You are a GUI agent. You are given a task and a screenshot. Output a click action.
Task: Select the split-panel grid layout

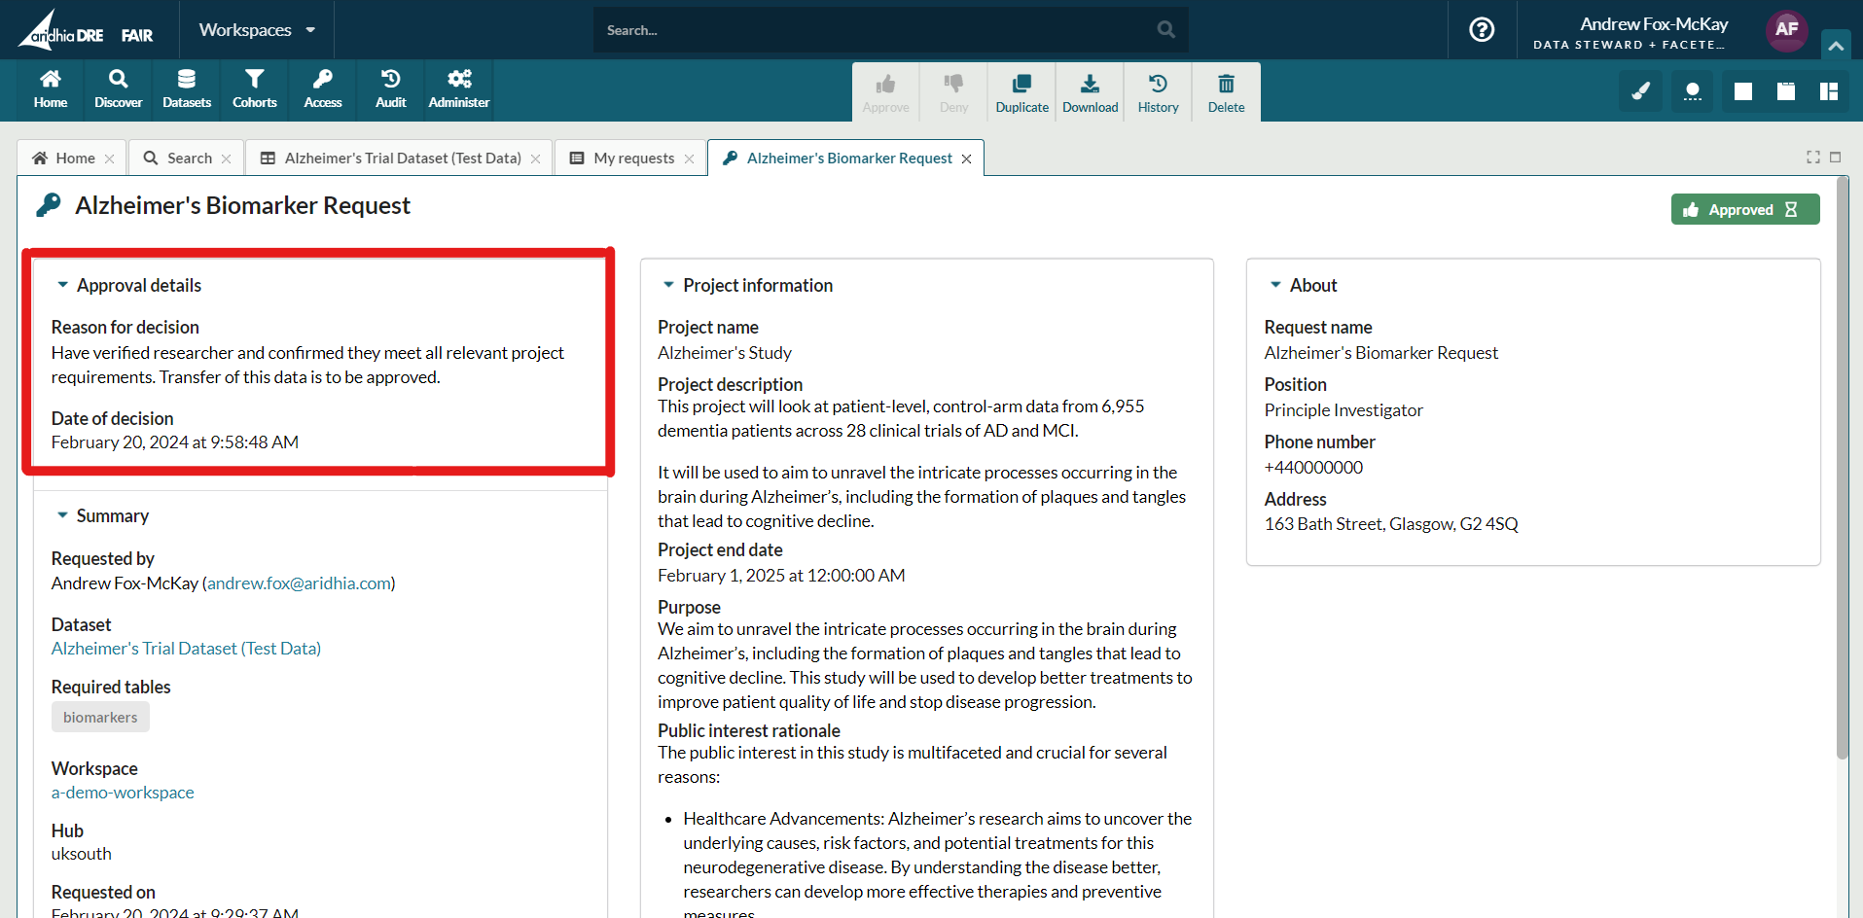(1829, 91)
